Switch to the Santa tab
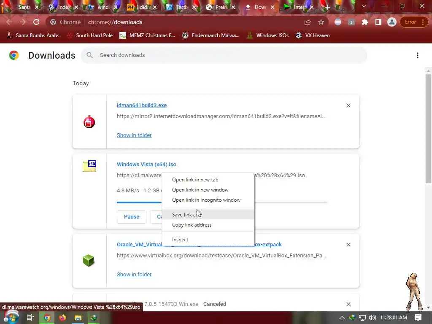The image size is (432, 324). coord(24,7)
